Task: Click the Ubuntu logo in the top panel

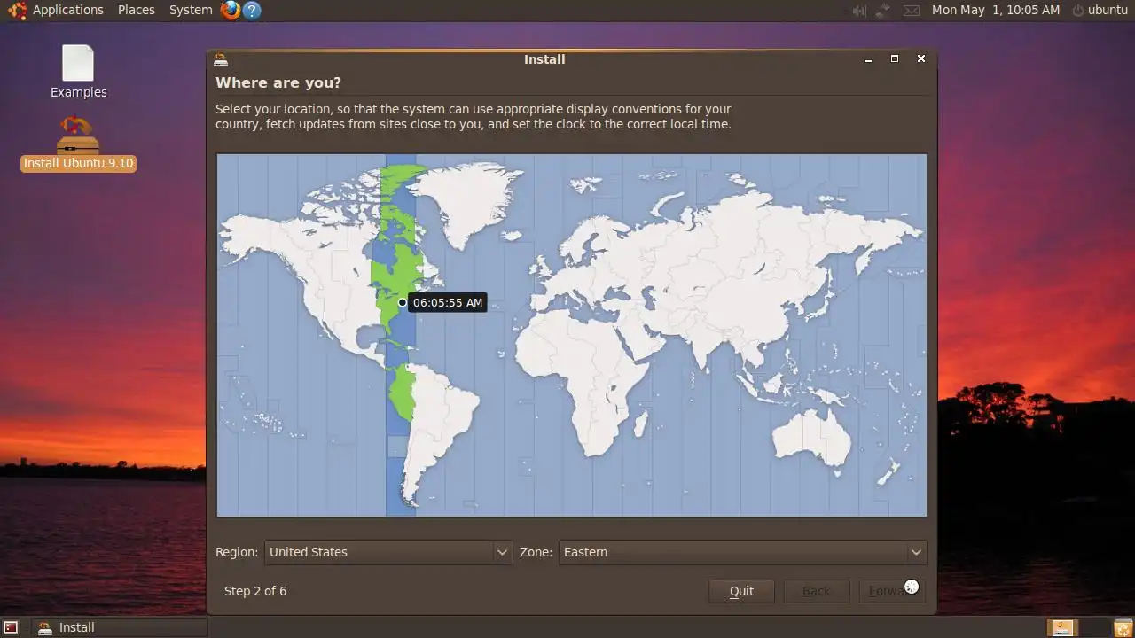Action: [17, 11]
